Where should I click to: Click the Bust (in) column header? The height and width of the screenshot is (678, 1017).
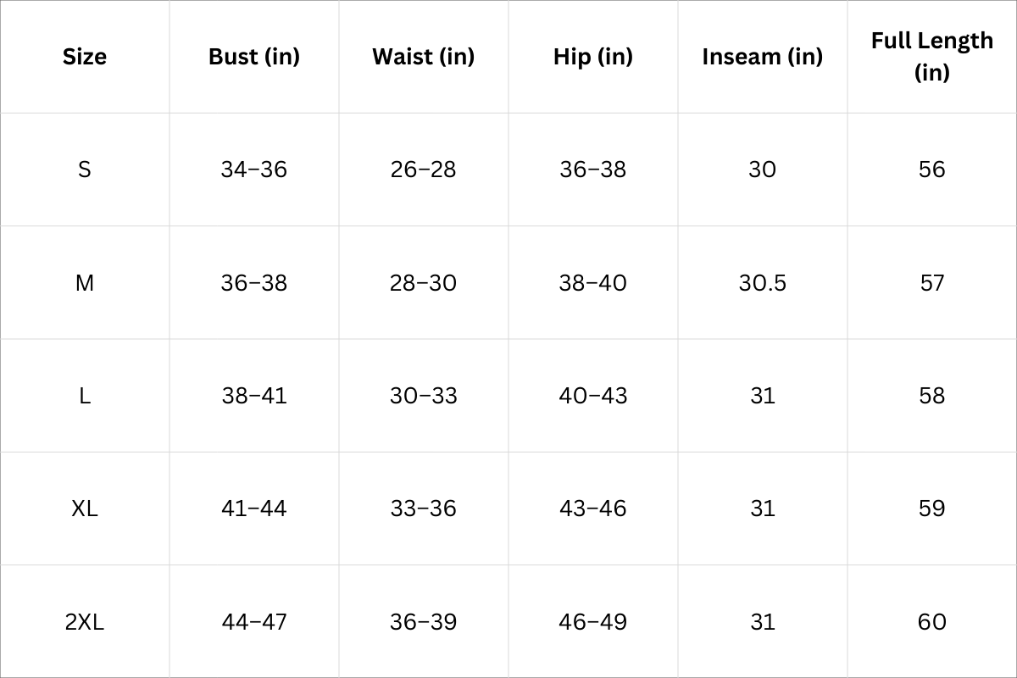click(254, 57)
